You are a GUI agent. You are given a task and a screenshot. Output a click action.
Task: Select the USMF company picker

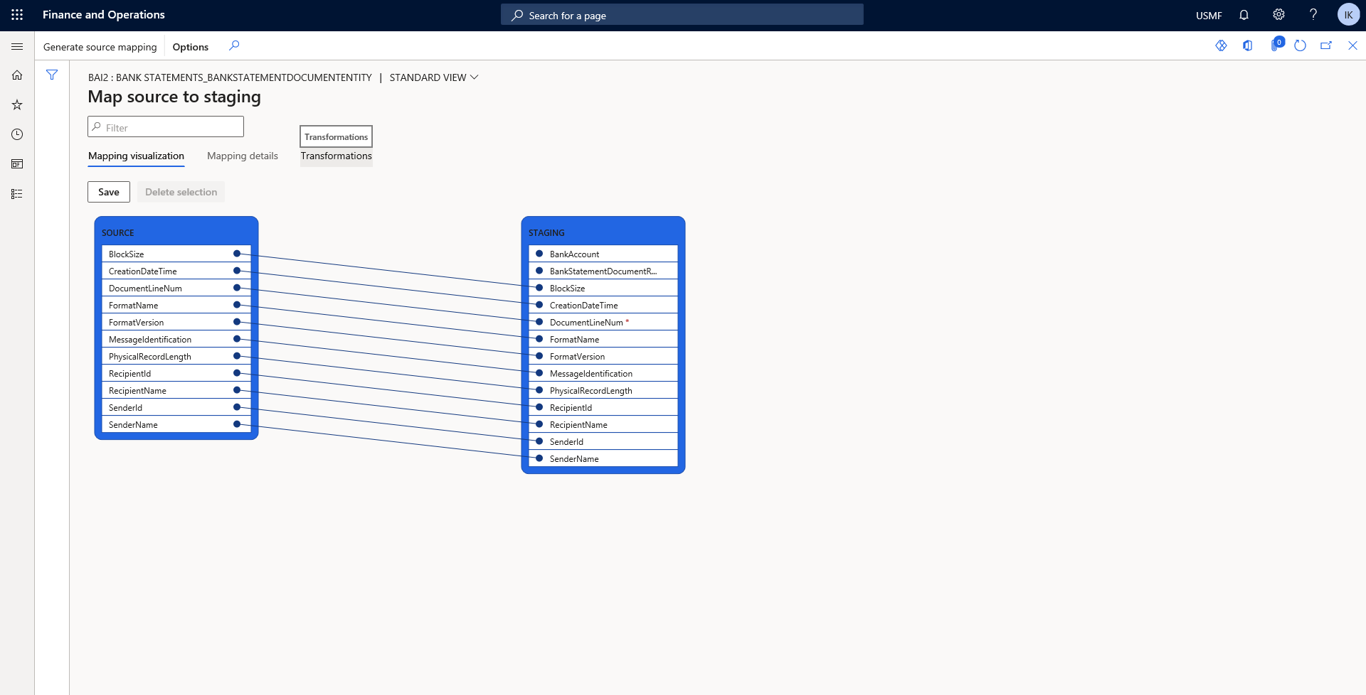point(1209,16)
